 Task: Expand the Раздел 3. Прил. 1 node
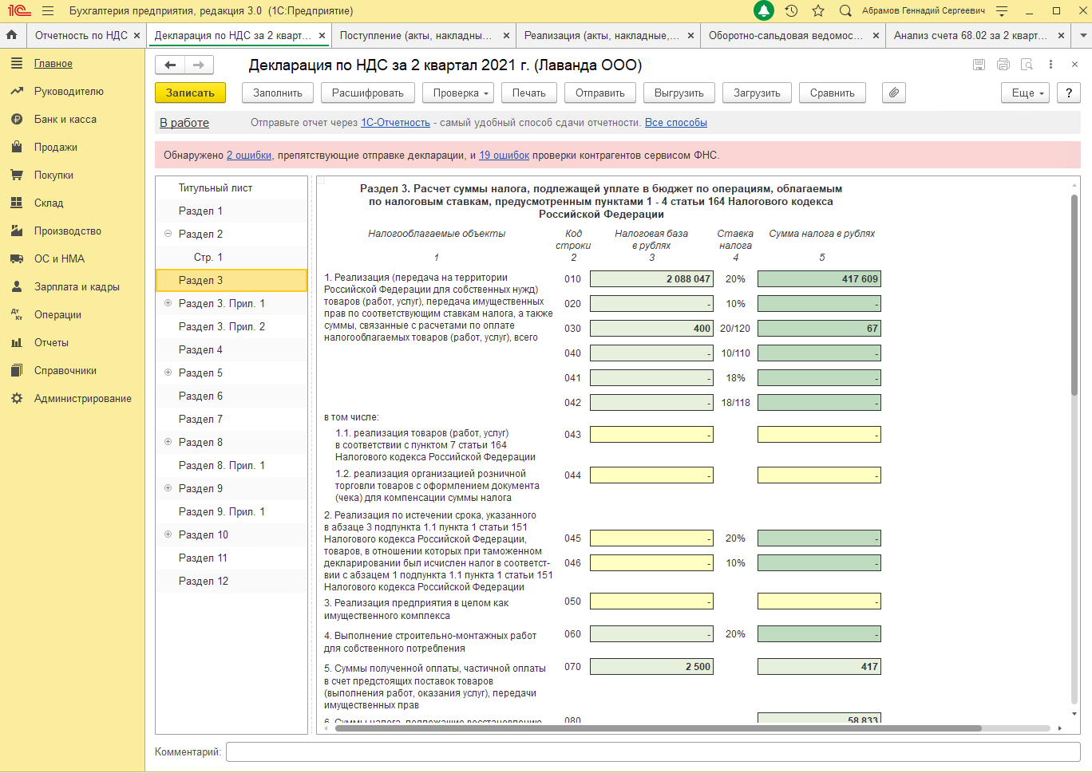(168, 303)
